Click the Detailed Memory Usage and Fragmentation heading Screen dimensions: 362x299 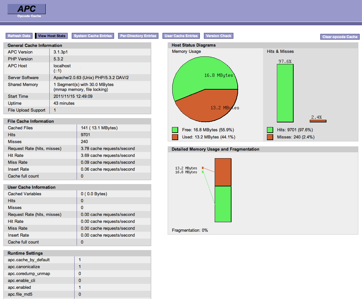click(x=215, y=149)
